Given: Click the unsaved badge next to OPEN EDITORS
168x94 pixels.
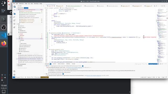Looking at the screenshot, I should tap(26, 8).
